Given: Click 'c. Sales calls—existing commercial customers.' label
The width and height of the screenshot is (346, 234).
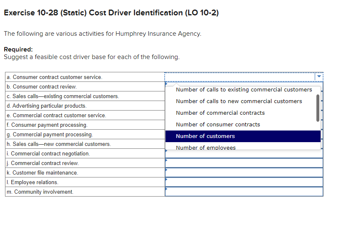Looking at the screenshot, I should [x=63, y=96].
